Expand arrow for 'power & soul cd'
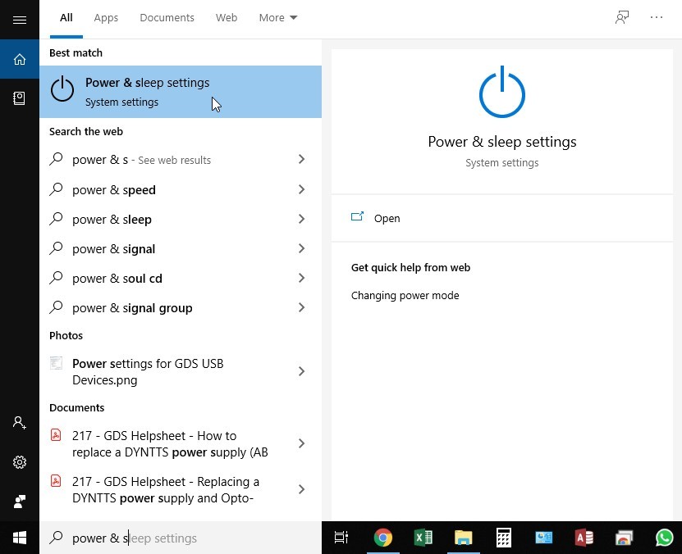The width and height of the screenshot is (682, 554). tap(301, 278)
